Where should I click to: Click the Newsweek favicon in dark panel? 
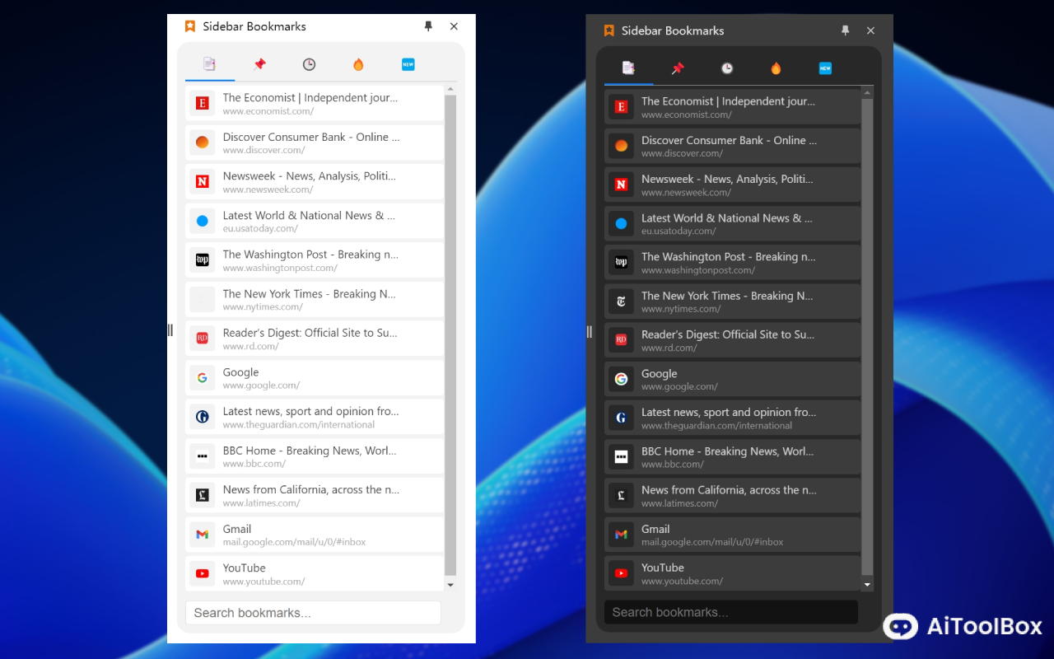click(x=621, y=185)
